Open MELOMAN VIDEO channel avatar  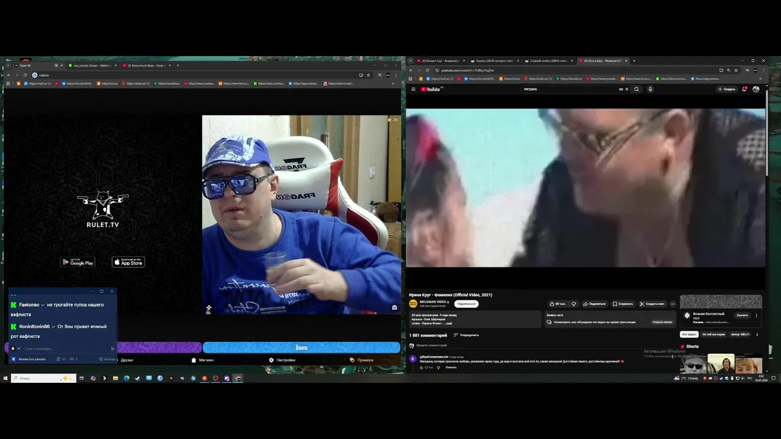413,303
